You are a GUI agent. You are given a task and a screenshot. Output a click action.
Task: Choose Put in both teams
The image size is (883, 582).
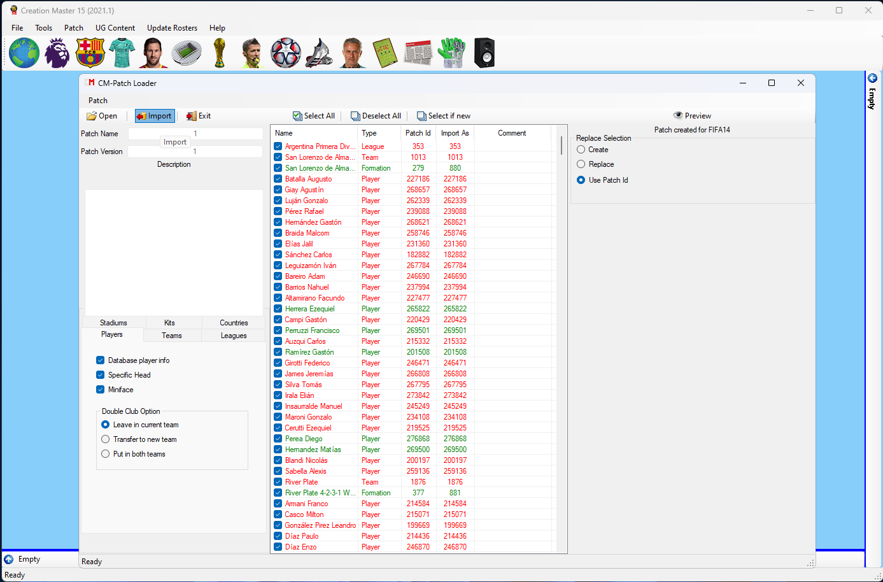click(106, 454)
